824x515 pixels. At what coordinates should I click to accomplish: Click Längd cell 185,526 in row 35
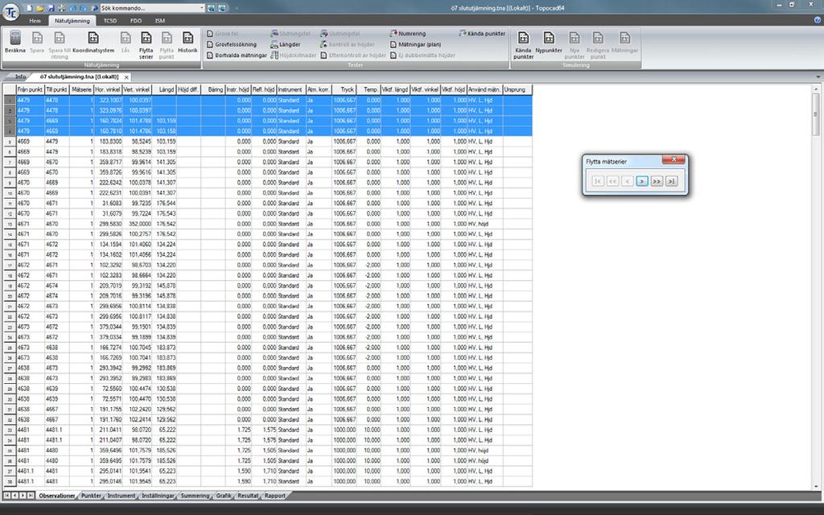[x=164, y=451]
